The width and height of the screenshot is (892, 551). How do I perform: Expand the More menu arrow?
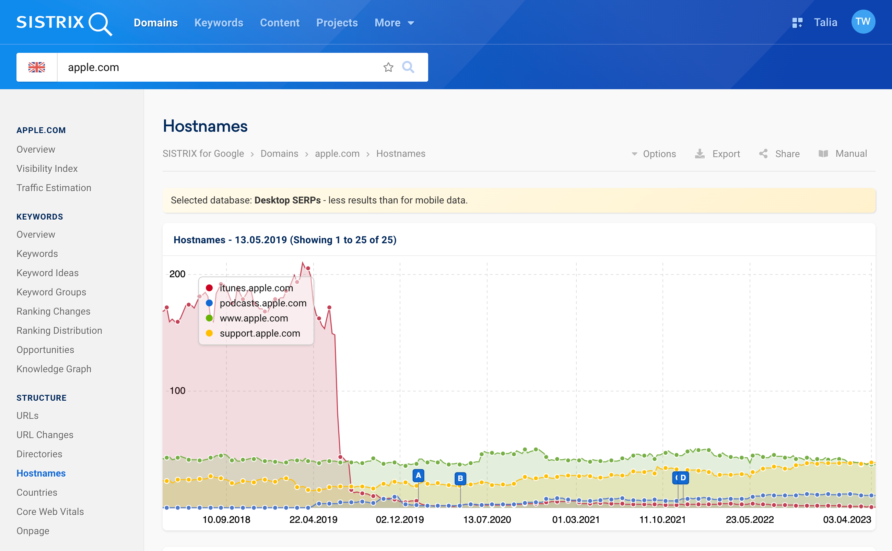point(411,23)
